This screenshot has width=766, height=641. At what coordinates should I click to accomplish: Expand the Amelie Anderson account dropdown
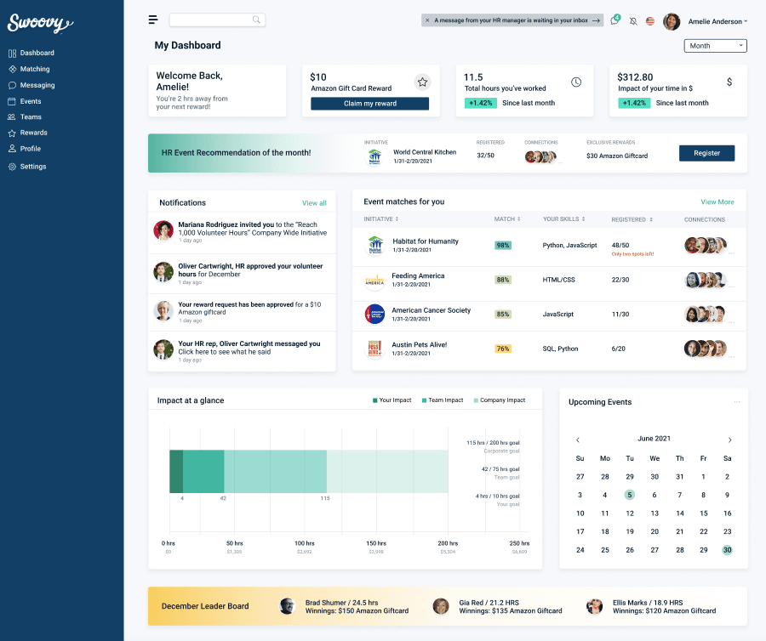pyautogui.click(x=717, y=21)
